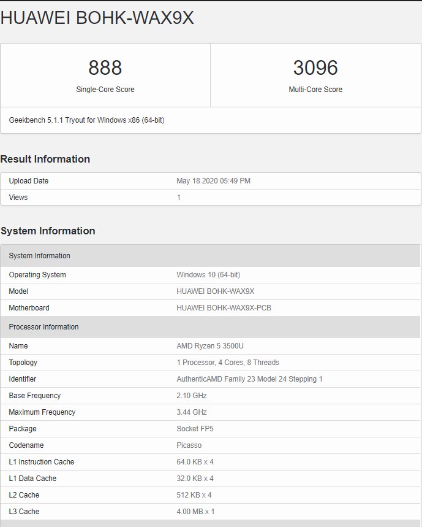Select the 3.44 GHz value
Image resolution: width=422 pixels, height=527 pixels.
point(192,412)
